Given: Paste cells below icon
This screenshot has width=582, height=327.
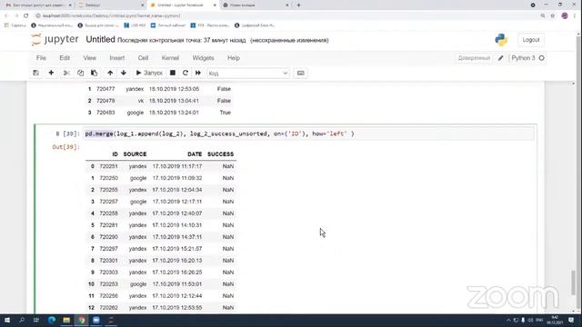Looking at the screenshot, I should tap(95, 73).
